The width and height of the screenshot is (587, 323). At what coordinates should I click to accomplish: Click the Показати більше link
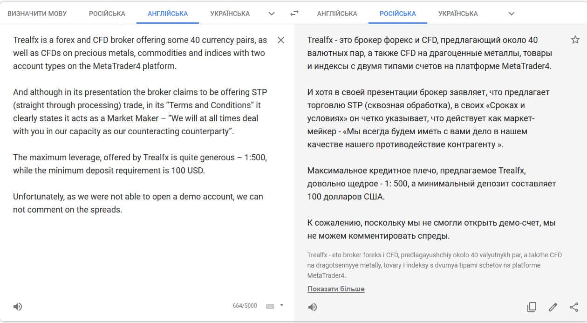[336, 289]
